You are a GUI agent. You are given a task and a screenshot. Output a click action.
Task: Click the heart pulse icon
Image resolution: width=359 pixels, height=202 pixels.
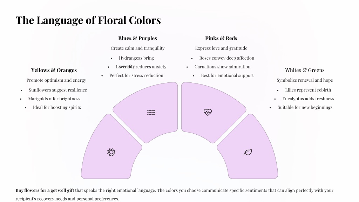pyautogui.click(x=208, y=112)
